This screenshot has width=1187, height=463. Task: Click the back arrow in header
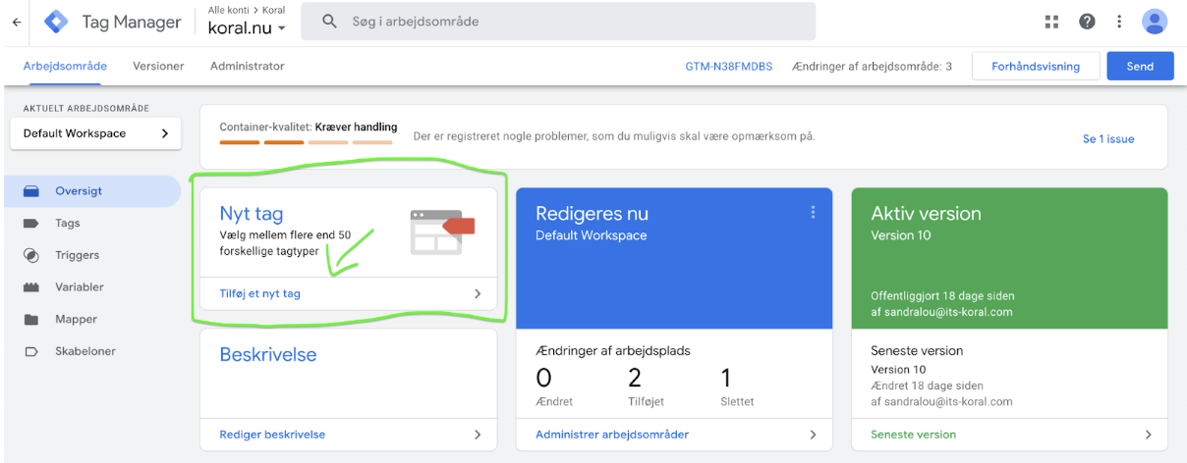pyautogui.click(x=17, y=22)
